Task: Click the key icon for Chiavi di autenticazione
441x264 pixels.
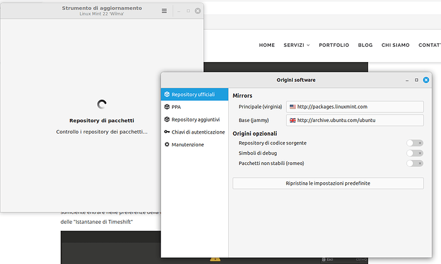Action: [167, 132]
